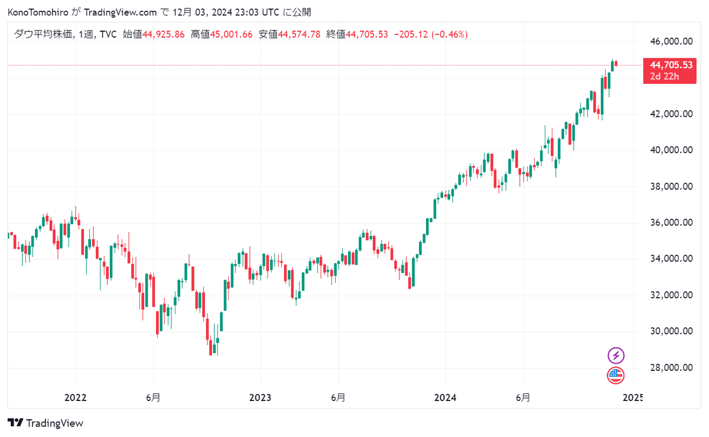Viewport: 709px width, 437px height.
Task: Click the 終値 44,705.53 close value
Action: click(x=357, y=35)
